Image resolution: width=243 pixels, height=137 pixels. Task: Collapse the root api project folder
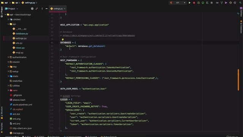coord(5,14)
